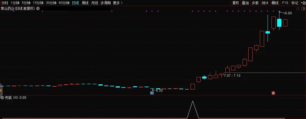The height and width of the screenshot is (119, 306).
Task: Open the 兜底 indicator dropdown arrow
Action: tap(2, 97)
